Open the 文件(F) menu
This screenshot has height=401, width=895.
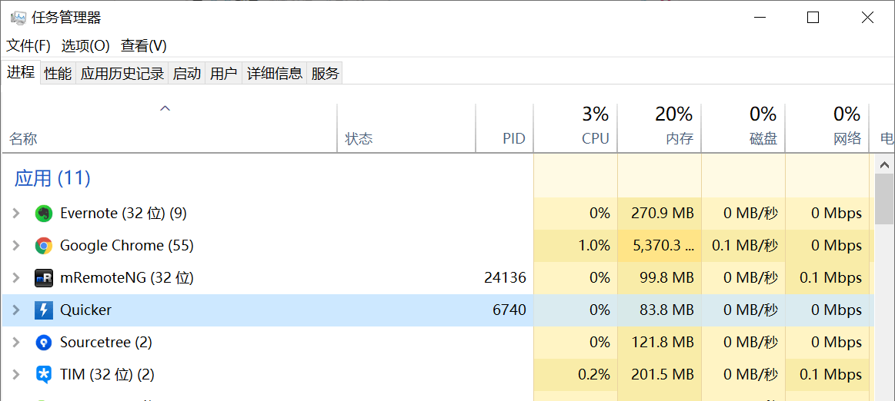pyautogui.click(x=28, y=46)
